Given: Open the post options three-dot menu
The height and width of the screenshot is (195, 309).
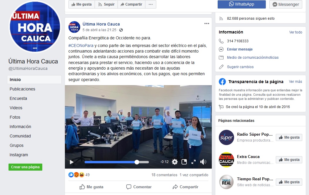Looking at the screenshot, I should pos(207,23).
